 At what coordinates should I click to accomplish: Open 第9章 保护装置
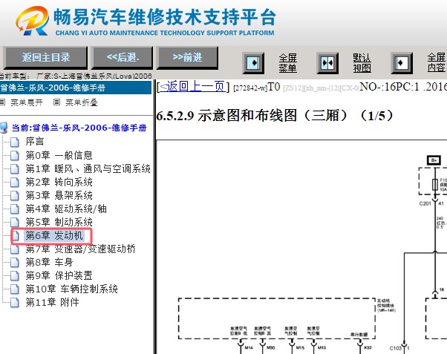[59, 275]
